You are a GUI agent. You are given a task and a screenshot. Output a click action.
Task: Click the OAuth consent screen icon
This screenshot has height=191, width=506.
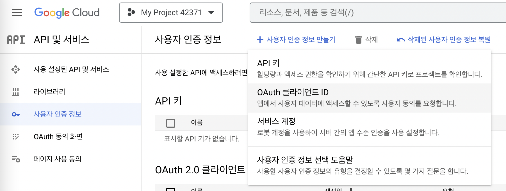[x=16, y=137]
